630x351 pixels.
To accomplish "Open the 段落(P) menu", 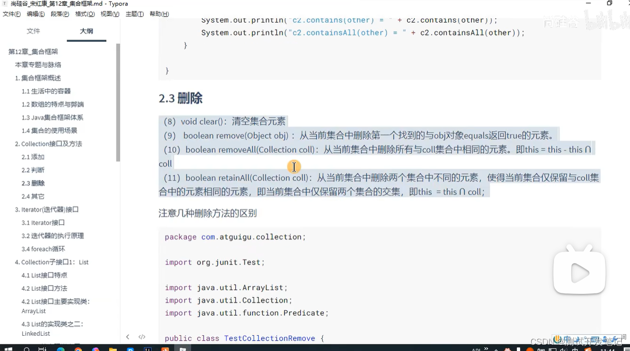I will tap(60, 14).
